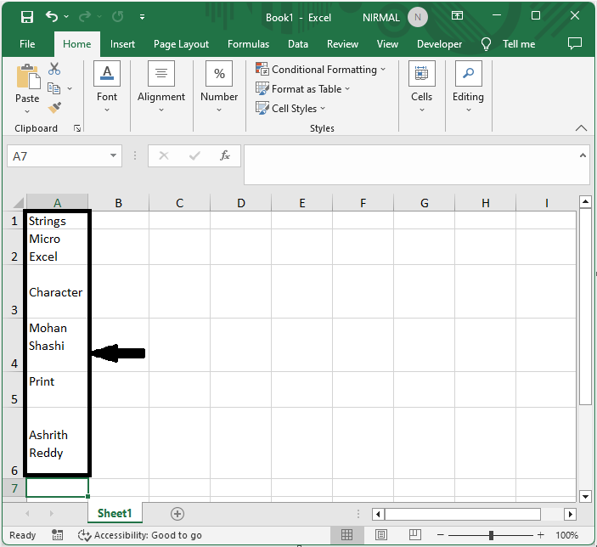
Task: Open Conditional Formatting menu
Action: point(320,70)
